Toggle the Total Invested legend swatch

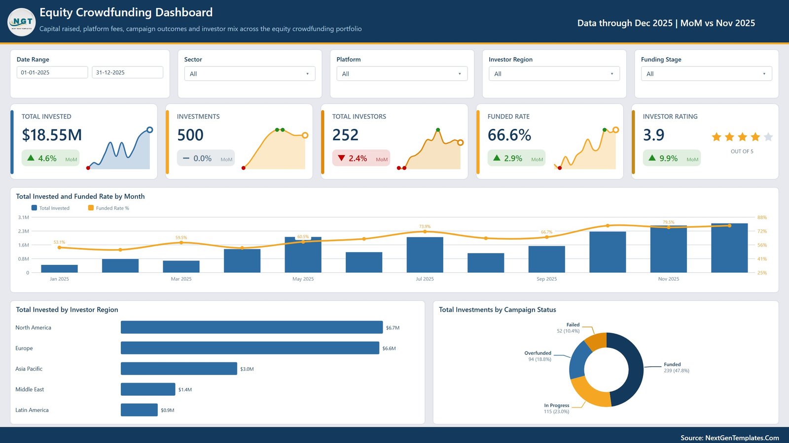(34, 208)
